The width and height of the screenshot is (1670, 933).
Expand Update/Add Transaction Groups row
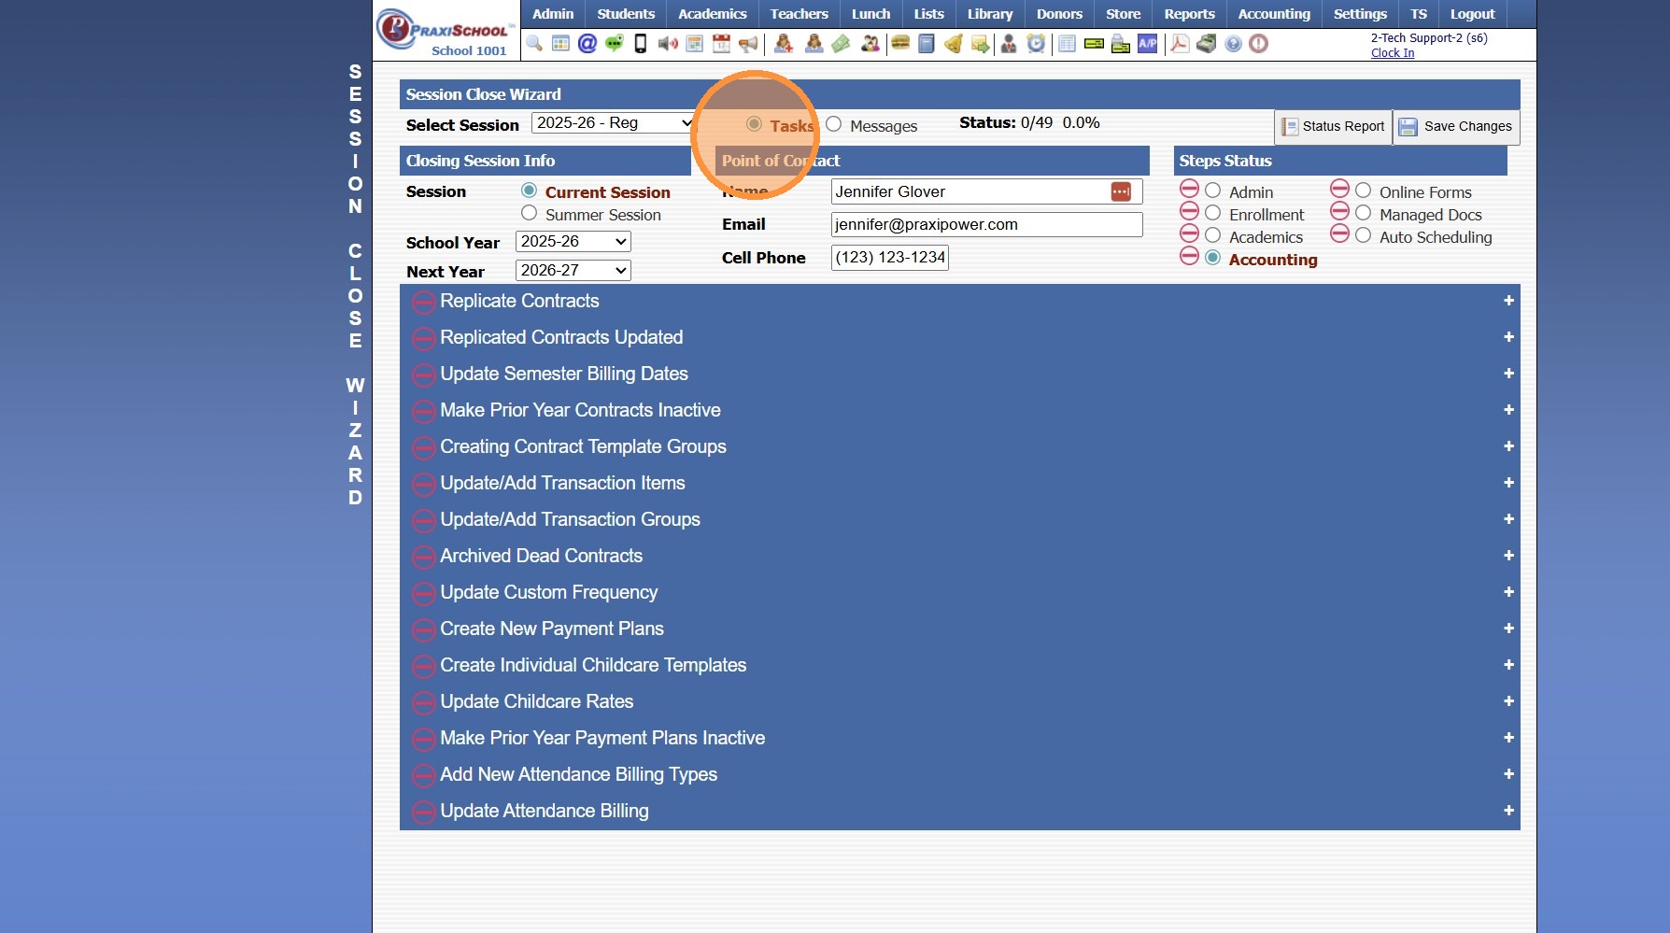[x=1508, y=519]
